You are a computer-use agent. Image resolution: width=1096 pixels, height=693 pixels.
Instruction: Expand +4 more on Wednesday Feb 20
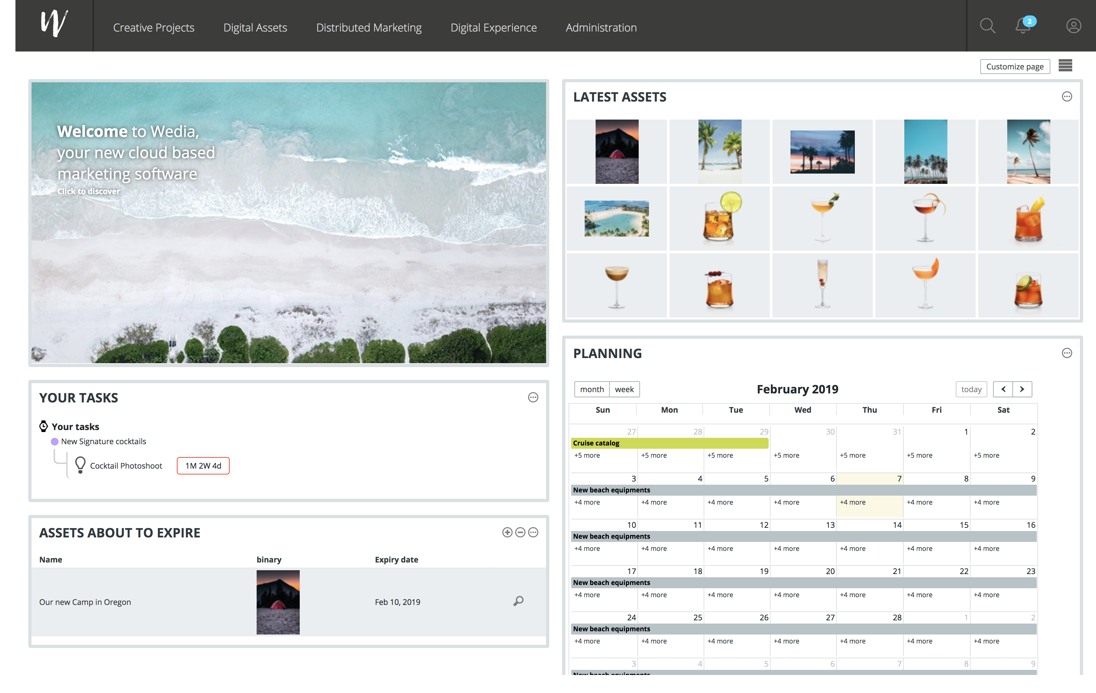coord(786,595)
